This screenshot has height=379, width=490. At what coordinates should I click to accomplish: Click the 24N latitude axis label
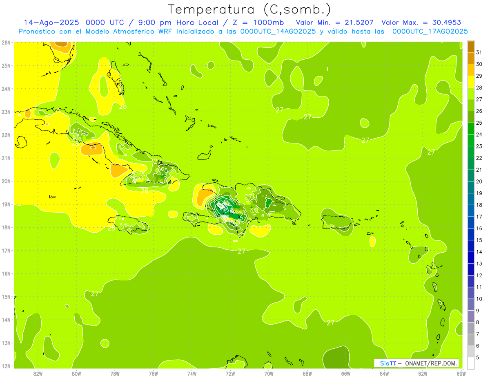[x=6, y=89]
